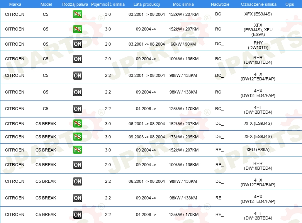Select 4HX (DW12TED4/FAP) in the C5 DC_ row
Screen dimensions: 302x223
[x=258, y=77]
